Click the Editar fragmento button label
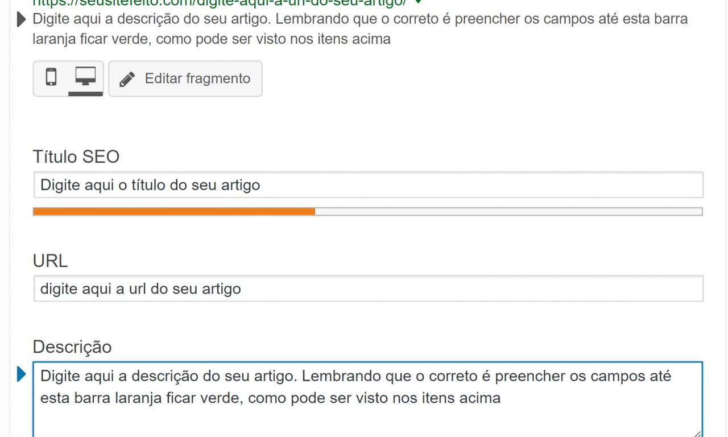The height and width of the screenshot is (437, 728). [x=197, y=79]
